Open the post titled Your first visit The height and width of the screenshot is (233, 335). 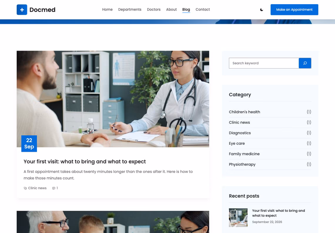85,162
